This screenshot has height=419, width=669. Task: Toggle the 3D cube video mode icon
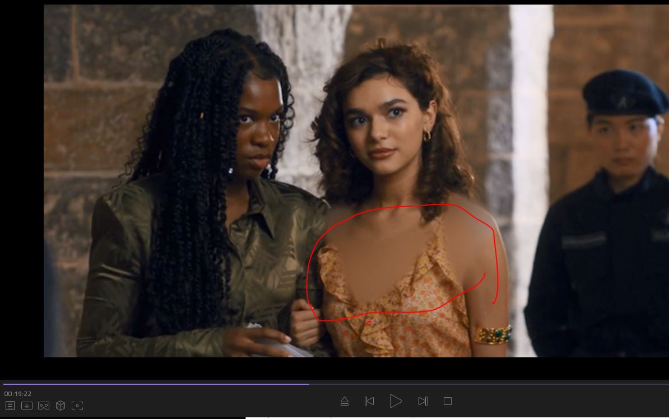(61, 406)
